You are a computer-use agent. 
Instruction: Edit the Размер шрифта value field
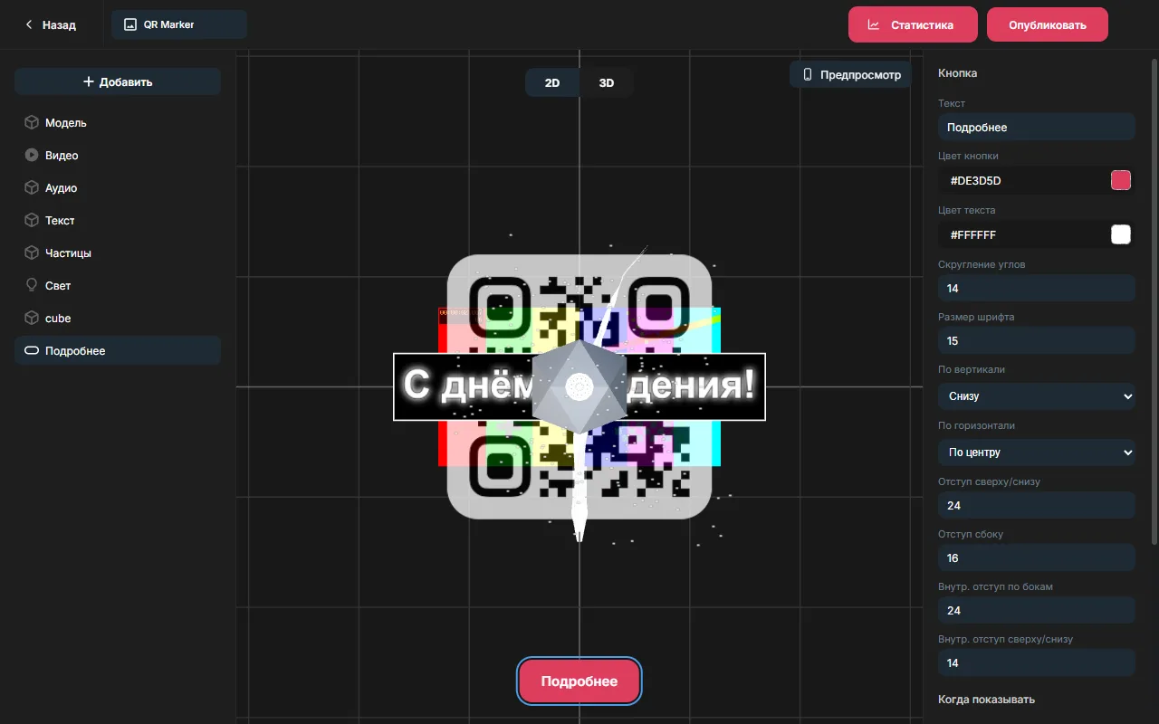1037,341
